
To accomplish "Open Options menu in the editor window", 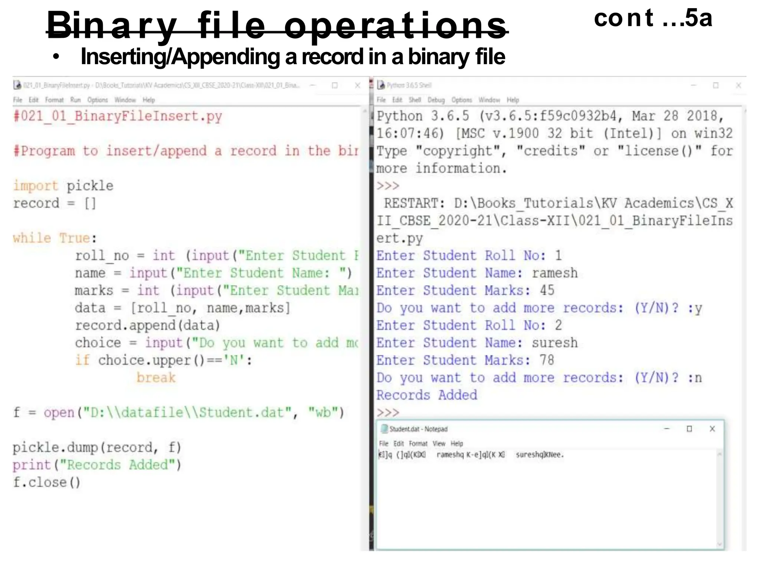I will tap(98, 100).
